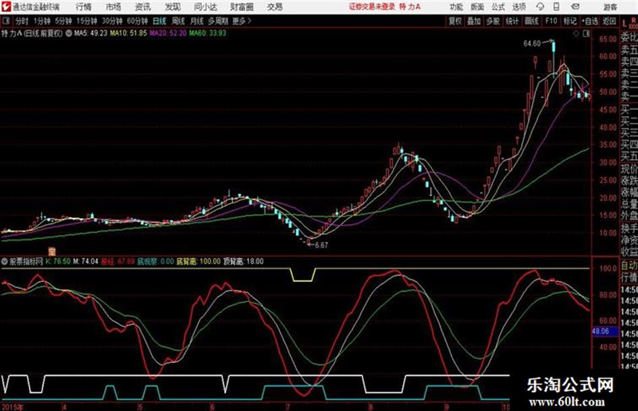Click the 游客 guest account label
This screenshot has height=411, width=638.
(610, 7)
